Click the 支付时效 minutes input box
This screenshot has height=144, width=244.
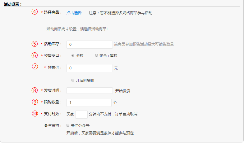(x=81, y=114)
